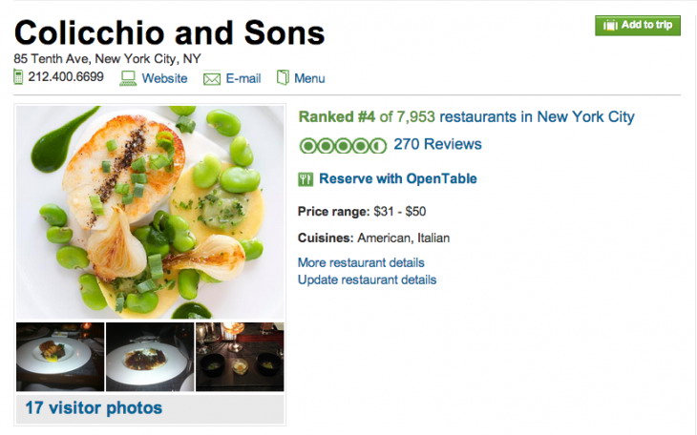This screenshot has width=697, height=435.
Task: Reserve with OpenTable link
Action: coord(397,178)
